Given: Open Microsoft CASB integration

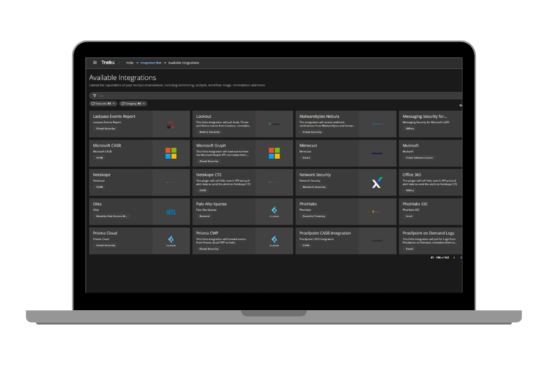Looking at the screenshot, I should (139, 153).
